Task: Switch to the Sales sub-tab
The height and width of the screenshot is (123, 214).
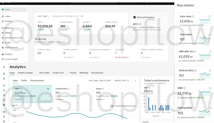Action: click(15, 81)
